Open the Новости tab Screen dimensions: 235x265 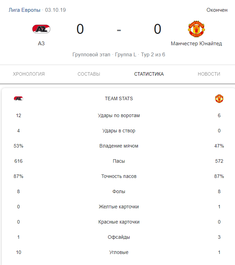209,74
